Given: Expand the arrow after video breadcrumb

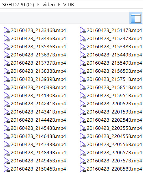Looking at the screenshot, I should tap(59, 5).
